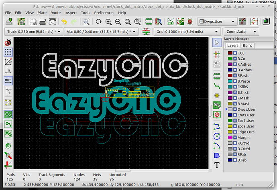Click the Undo arrow icon
The width and height of the screenshot is (277, 190).
[64, 22]
